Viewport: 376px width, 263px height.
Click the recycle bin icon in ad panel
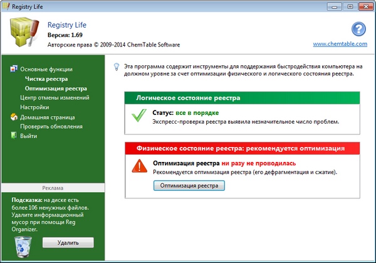(23, 247)
